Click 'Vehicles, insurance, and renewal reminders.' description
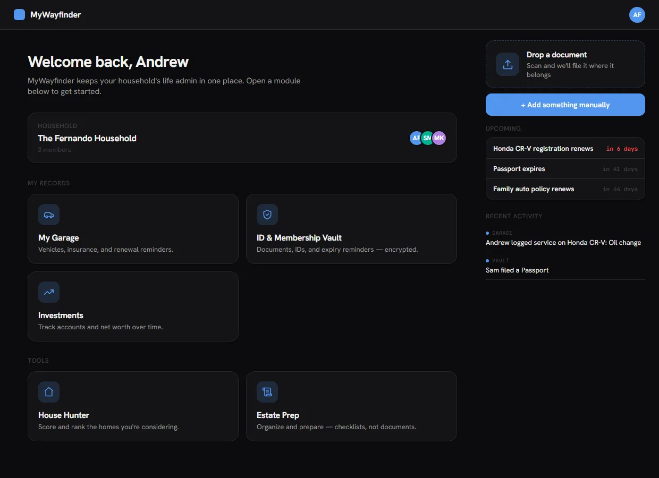This screenshot has width=659, height=478. [106, 250]
